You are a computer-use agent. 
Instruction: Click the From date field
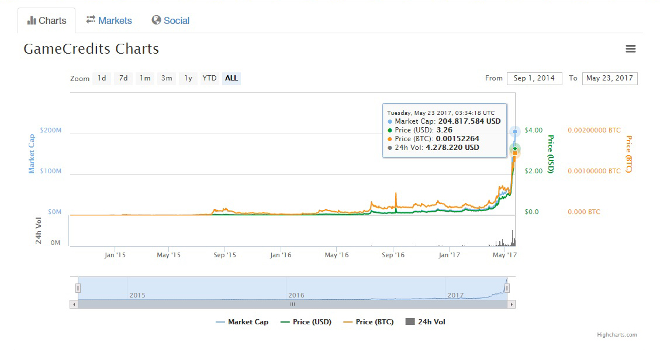[534, 78]
